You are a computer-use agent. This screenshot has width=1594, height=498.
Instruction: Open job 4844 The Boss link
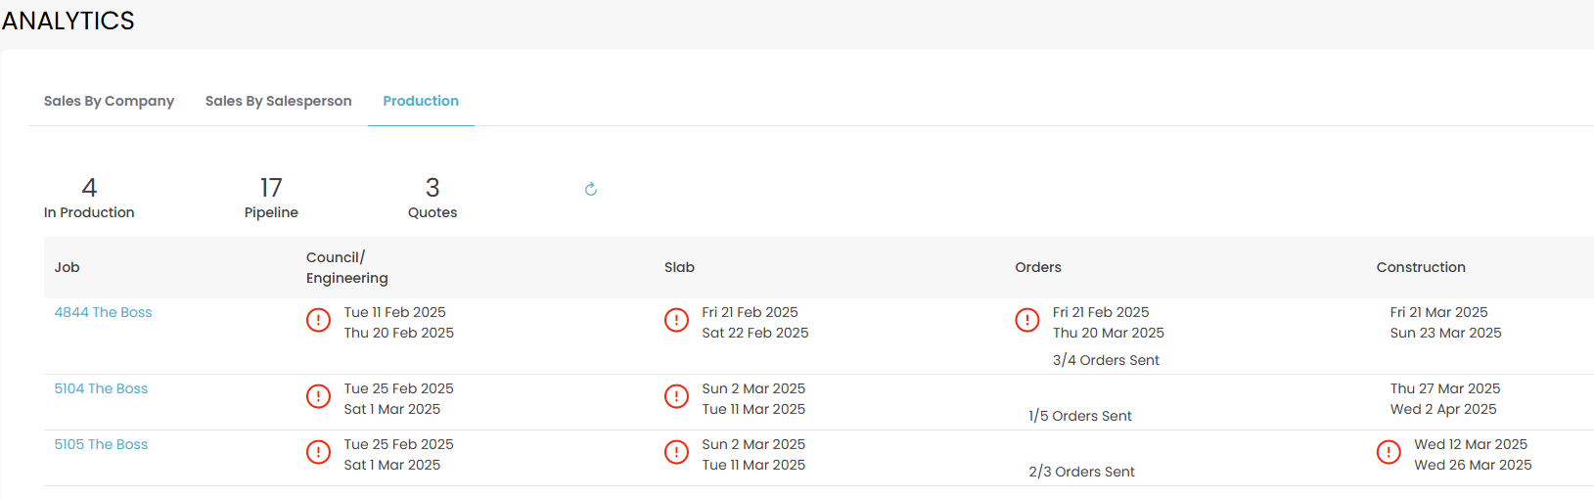click(x=103, y=312)
